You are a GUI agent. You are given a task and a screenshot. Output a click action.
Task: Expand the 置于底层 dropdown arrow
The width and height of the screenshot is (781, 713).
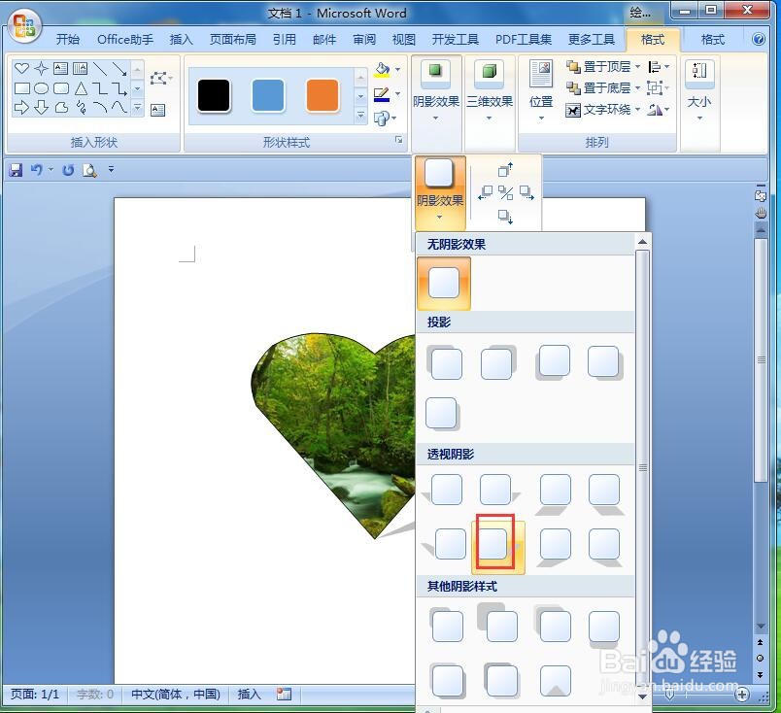click(x=638, y=88)
